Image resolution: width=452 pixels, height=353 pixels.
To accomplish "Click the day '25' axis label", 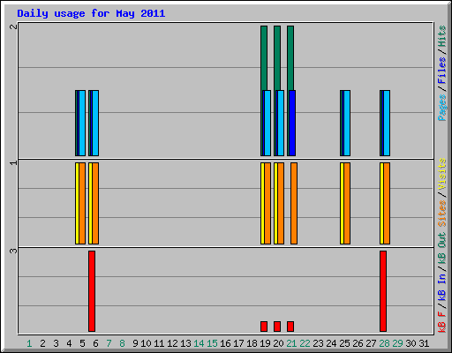I will [344, 343].
